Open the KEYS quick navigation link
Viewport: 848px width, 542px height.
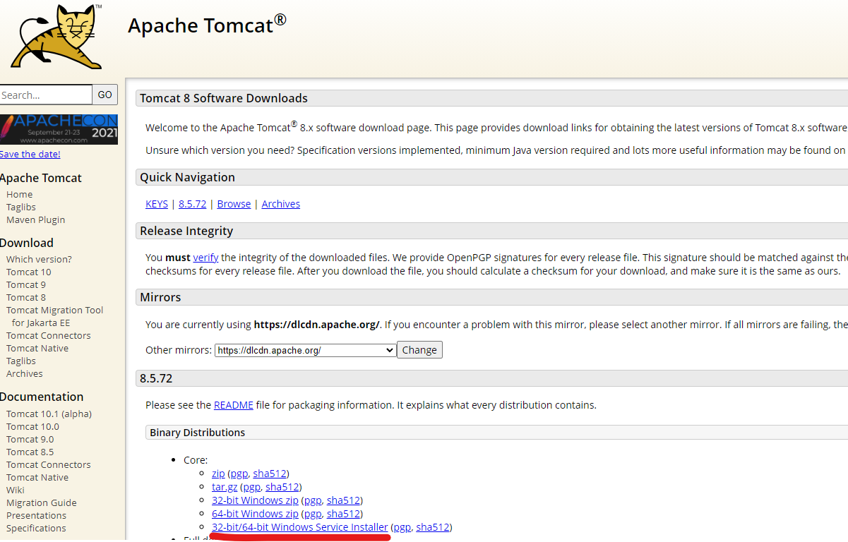click(x=157, y=204)
